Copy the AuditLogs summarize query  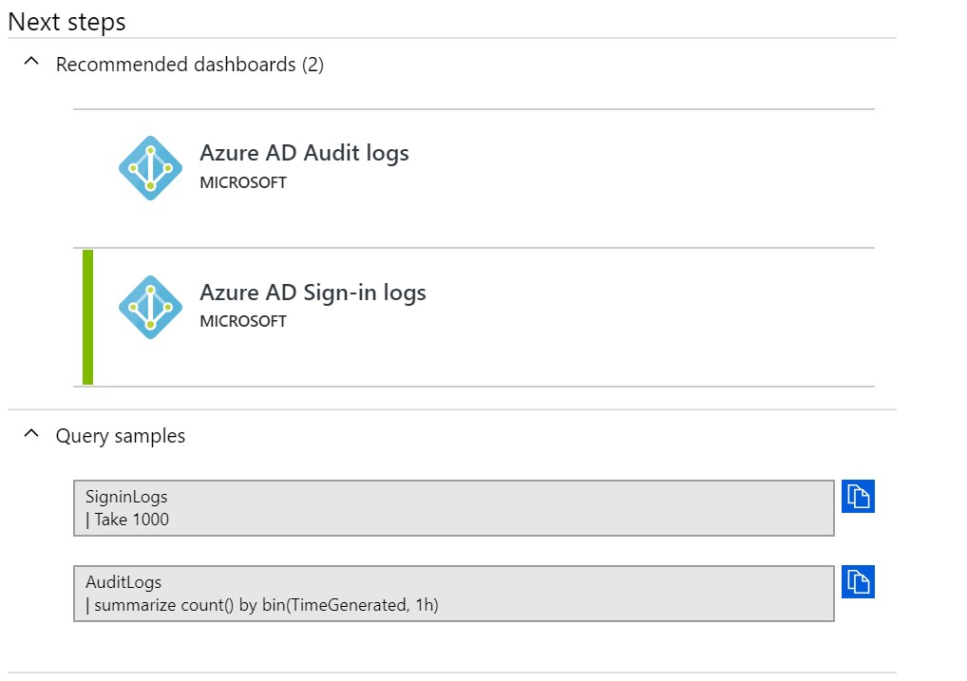tap(858, 582)
